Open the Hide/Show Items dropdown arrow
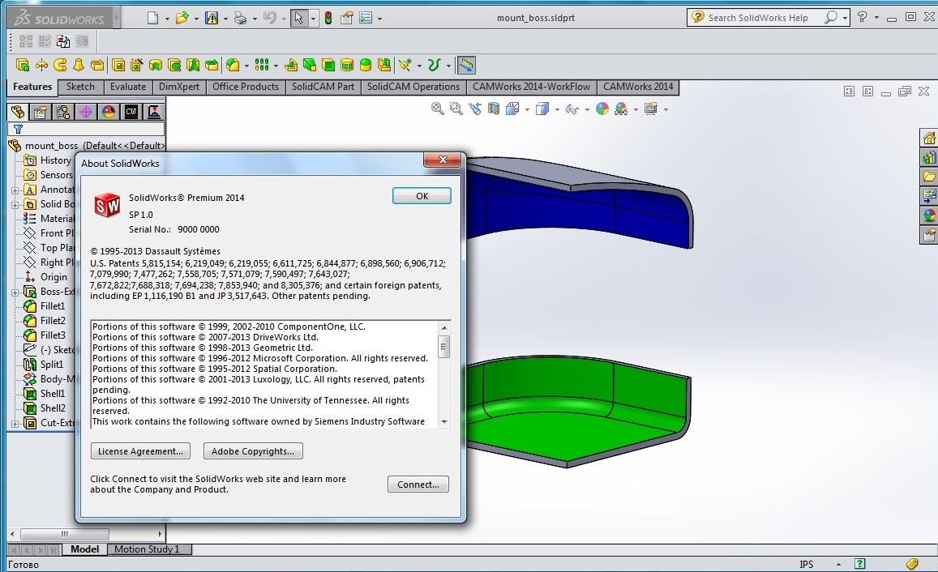Image resolution: width=938 pixels, height=572 pixels. [587, 109]
